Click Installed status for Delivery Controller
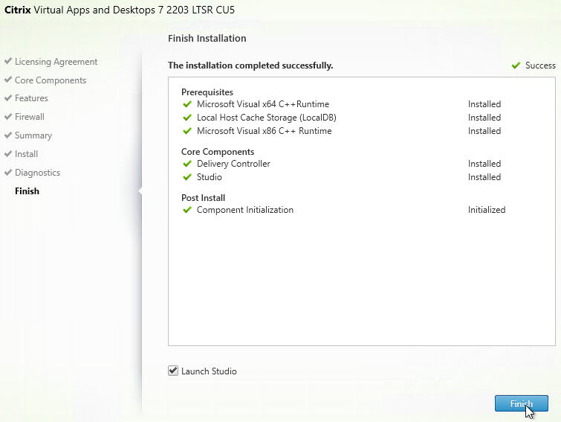Viewport: 561px width, 422px height. [x=484, y=163]
